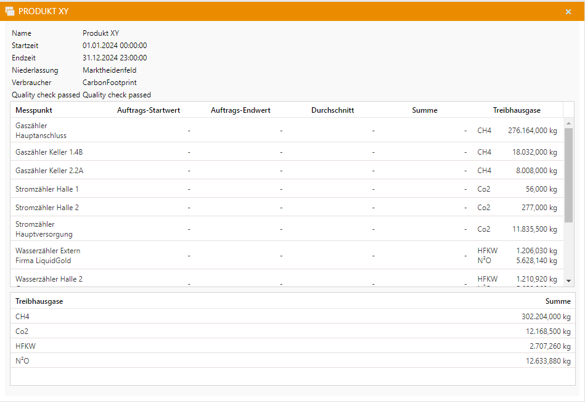
Task: Sort by Auftrags-Startwert column header
Action: point(149,110)
